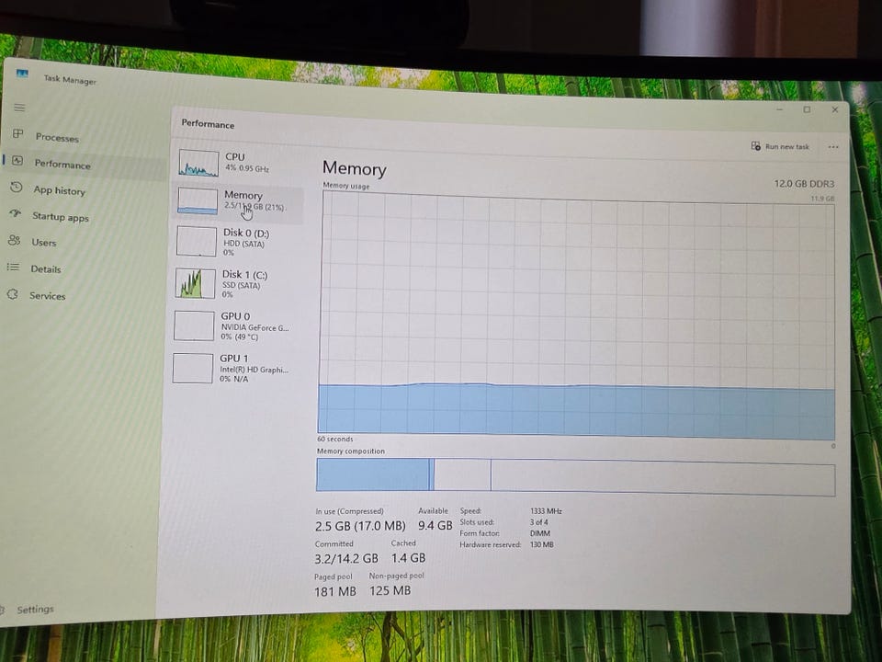
Task: Click the Run new task label
Action: [x=787, y=146]
